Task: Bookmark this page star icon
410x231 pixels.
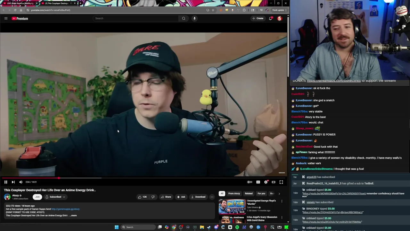Action: (x=213, y=10)
